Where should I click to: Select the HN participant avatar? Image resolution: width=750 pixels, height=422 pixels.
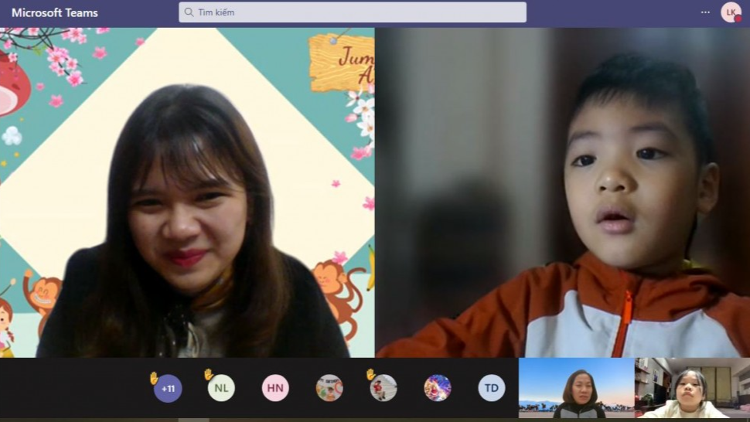click(275, 388)
